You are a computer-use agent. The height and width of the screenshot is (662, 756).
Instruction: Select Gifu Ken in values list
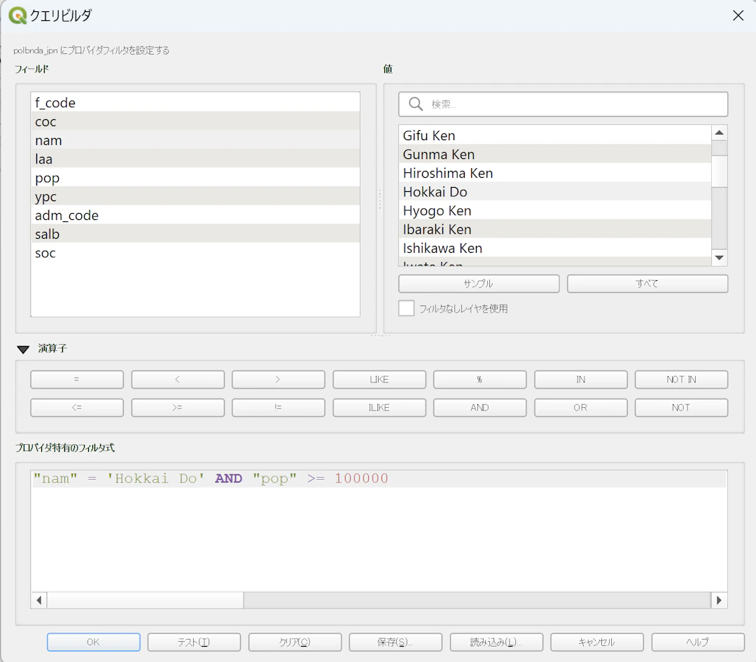click(x=555, y=135)
